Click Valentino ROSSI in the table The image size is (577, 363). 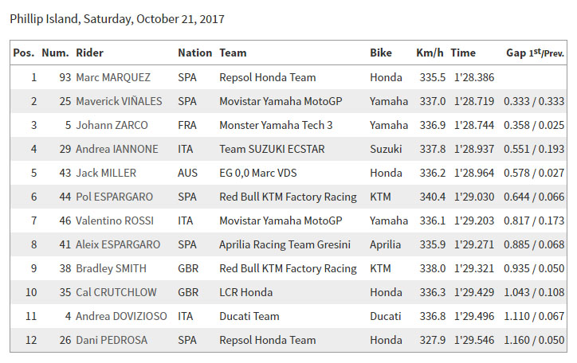click(115, 221)
